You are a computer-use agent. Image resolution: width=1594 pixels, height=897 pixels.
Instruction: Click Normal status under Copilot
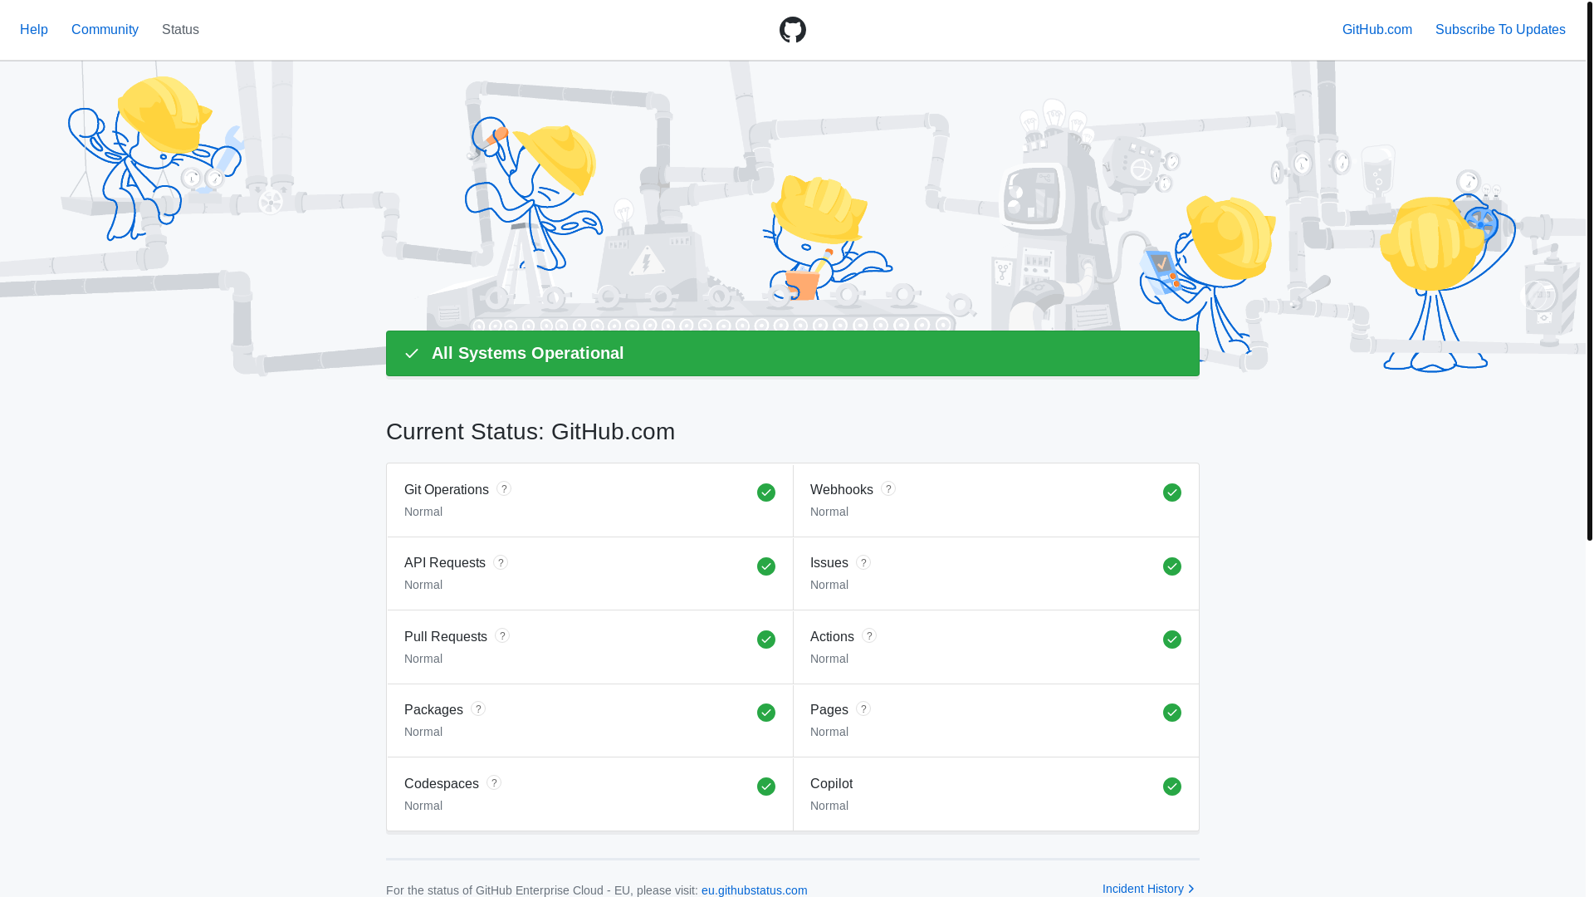[x=829, y=806]
